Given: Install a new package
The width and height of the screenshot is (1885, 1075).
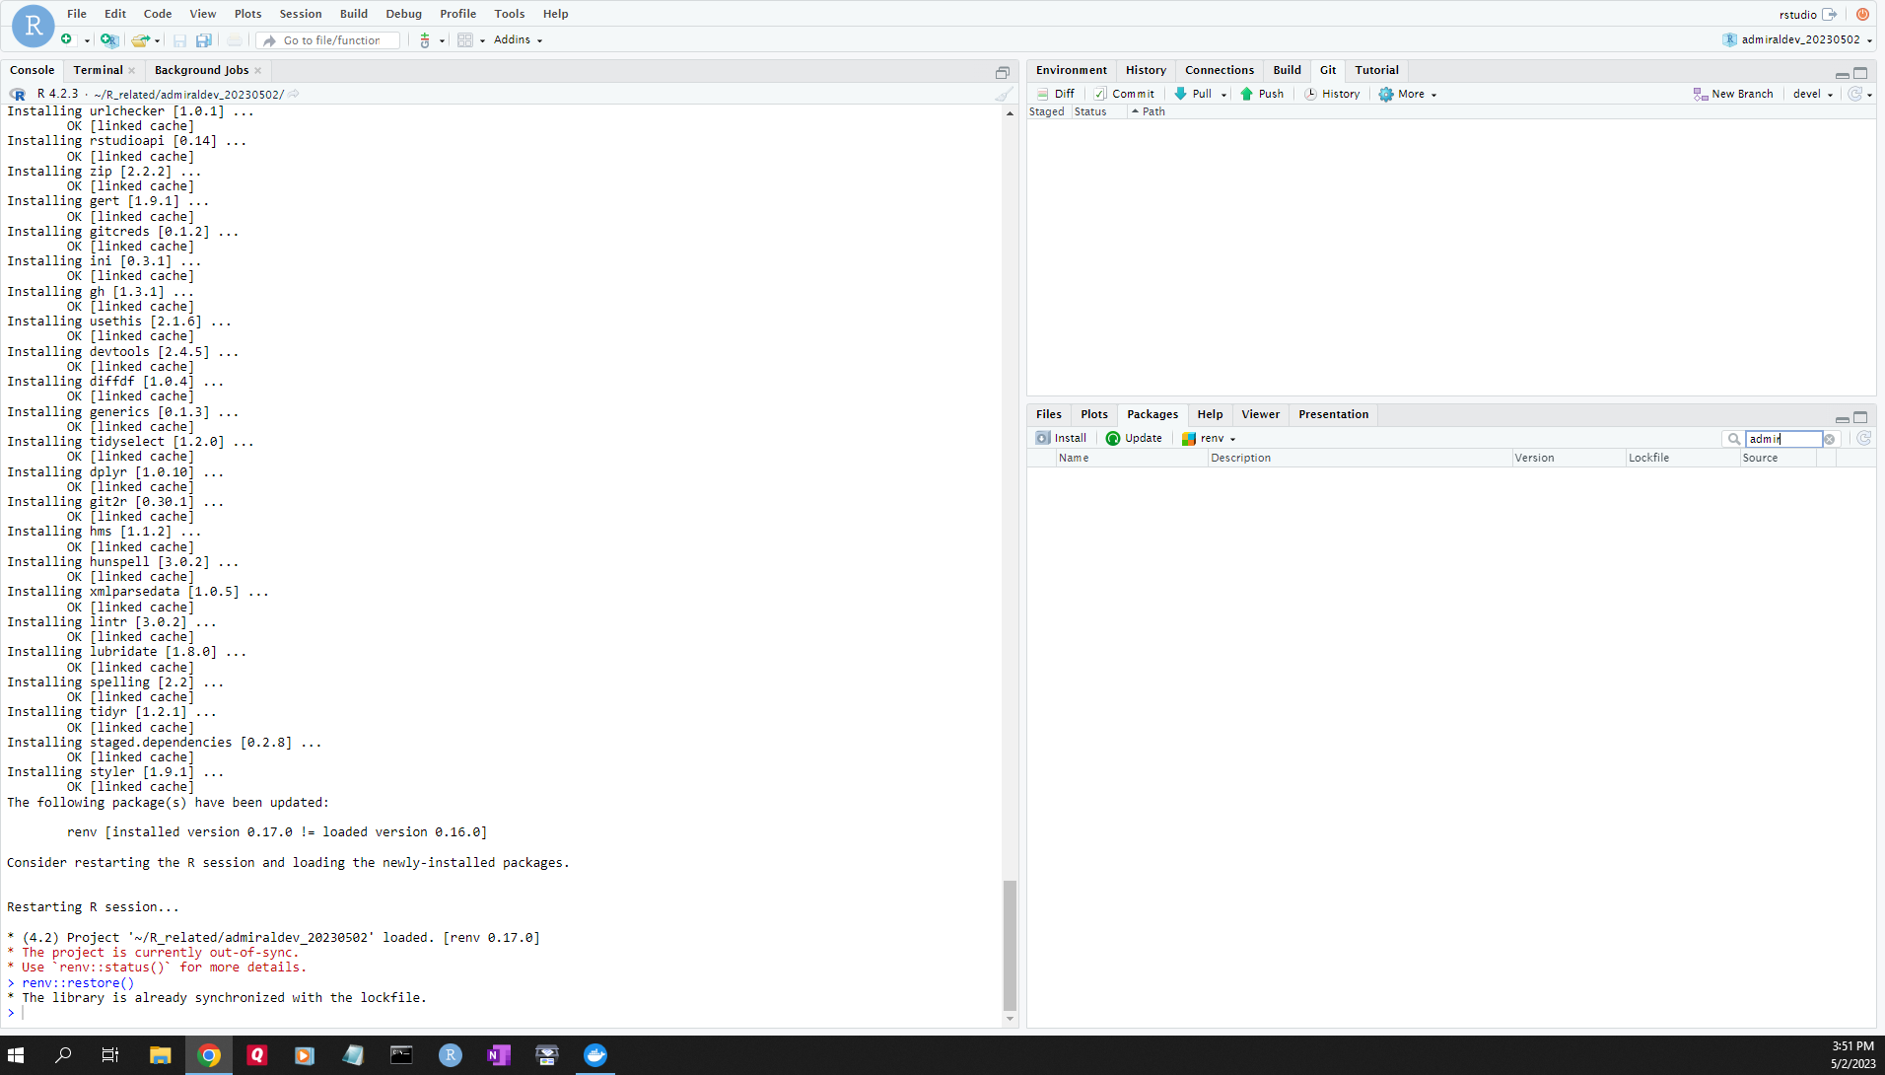Looking at the screenshot, I should click(x=1061, y=438).
